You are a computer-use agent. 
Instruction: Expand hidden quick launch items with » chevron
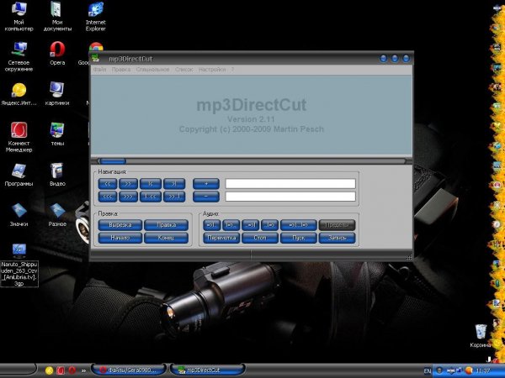point(83,370)
